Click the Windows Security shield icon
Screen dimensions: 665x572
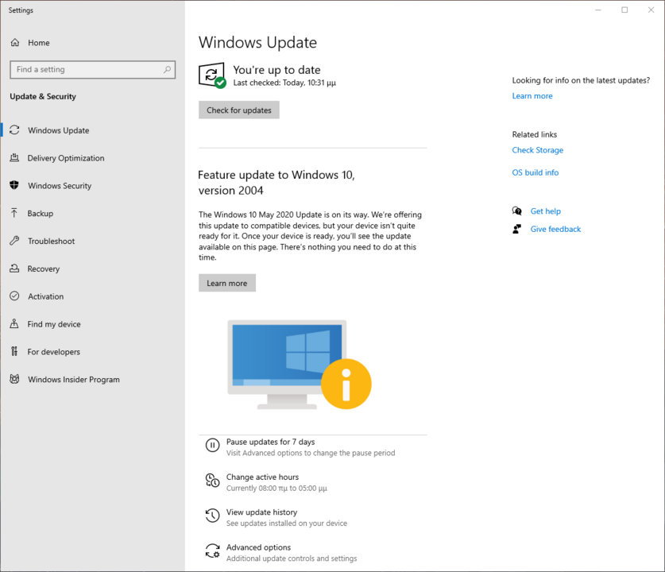coord(14,185)
